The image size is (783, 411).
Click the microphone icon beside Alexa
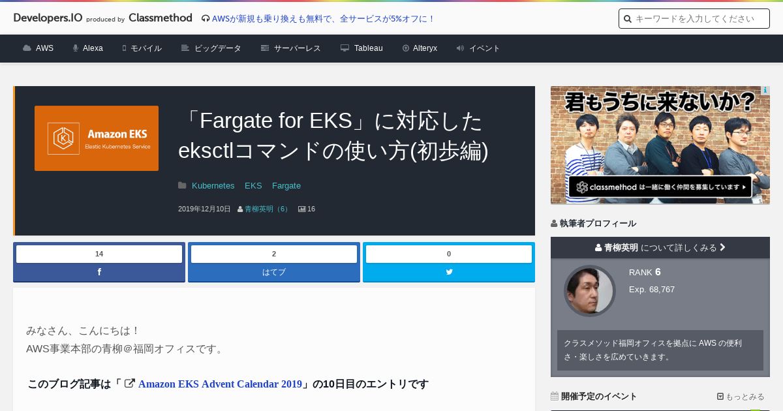pos(76,48)
